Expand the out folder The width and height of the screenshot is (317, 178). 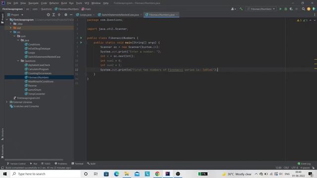[x=11, y=28]
